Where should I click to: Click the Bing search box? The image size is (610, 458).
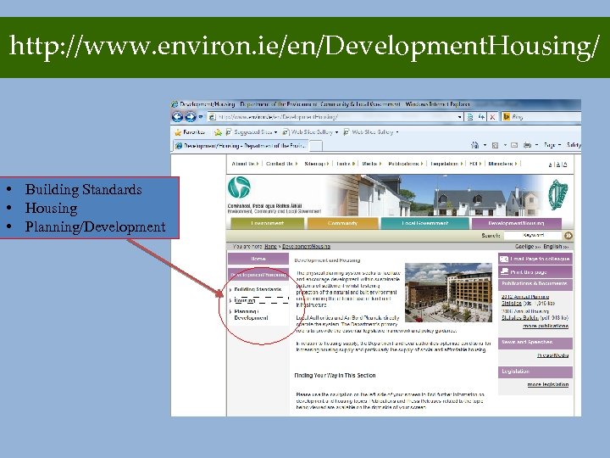click(x=541, y=116)
